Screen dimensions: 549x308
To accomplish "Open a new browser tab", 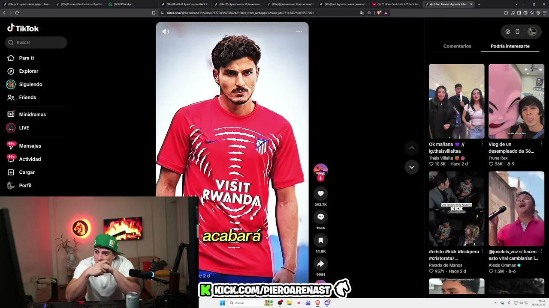I will pyautogui.click(x=479, y=4).
